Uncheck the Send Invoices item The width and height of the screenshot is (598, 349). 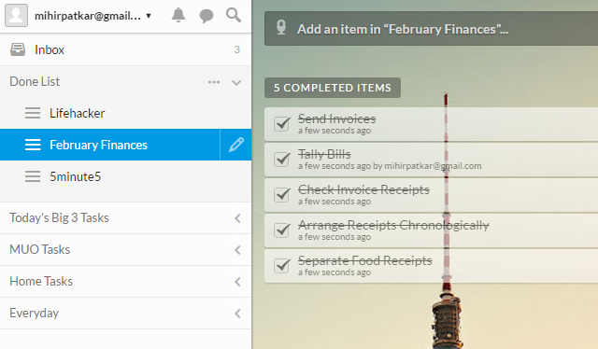(x=282, y=123)
